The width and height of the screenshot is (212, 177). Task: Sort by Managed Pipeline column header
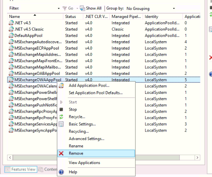pos(126,16)
